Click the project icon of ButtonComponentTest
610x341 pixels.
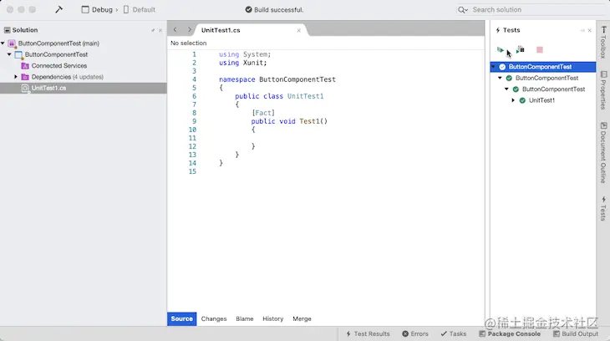(18, 55)
